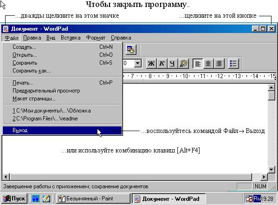This screenshot has height=205, width=278.
Task: Click the clock showing 19:28
Action: click(x=267, y=198)
